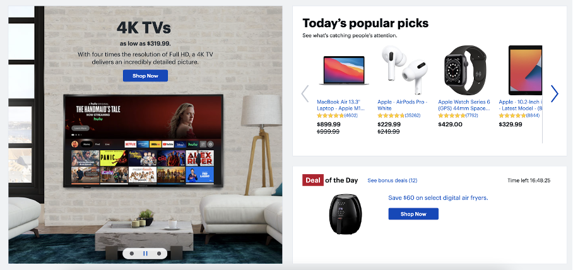The height and width of the screenshot is (270, 573).
Task: Open the iPad product image
Action: point(525,70)
